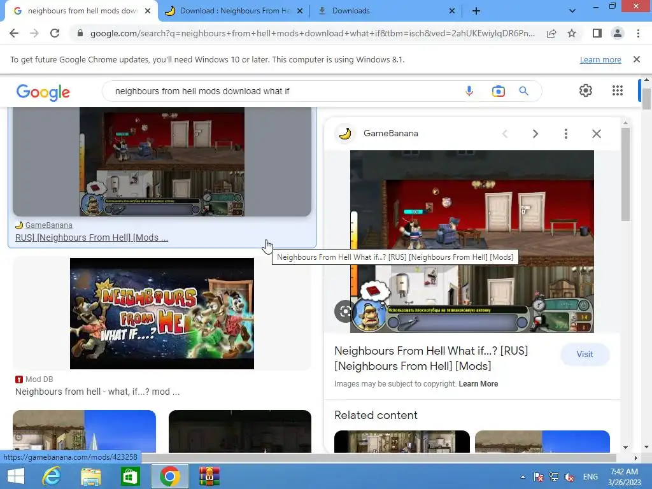652x489 pixels.
Task: Show previous image in preview panel
Action: pos(505,134)
